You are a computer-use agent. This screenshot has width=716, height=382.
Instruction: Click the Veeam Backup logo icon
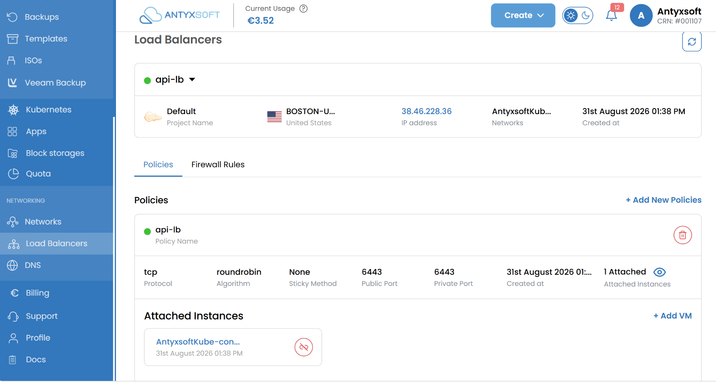tap(12, 82)
